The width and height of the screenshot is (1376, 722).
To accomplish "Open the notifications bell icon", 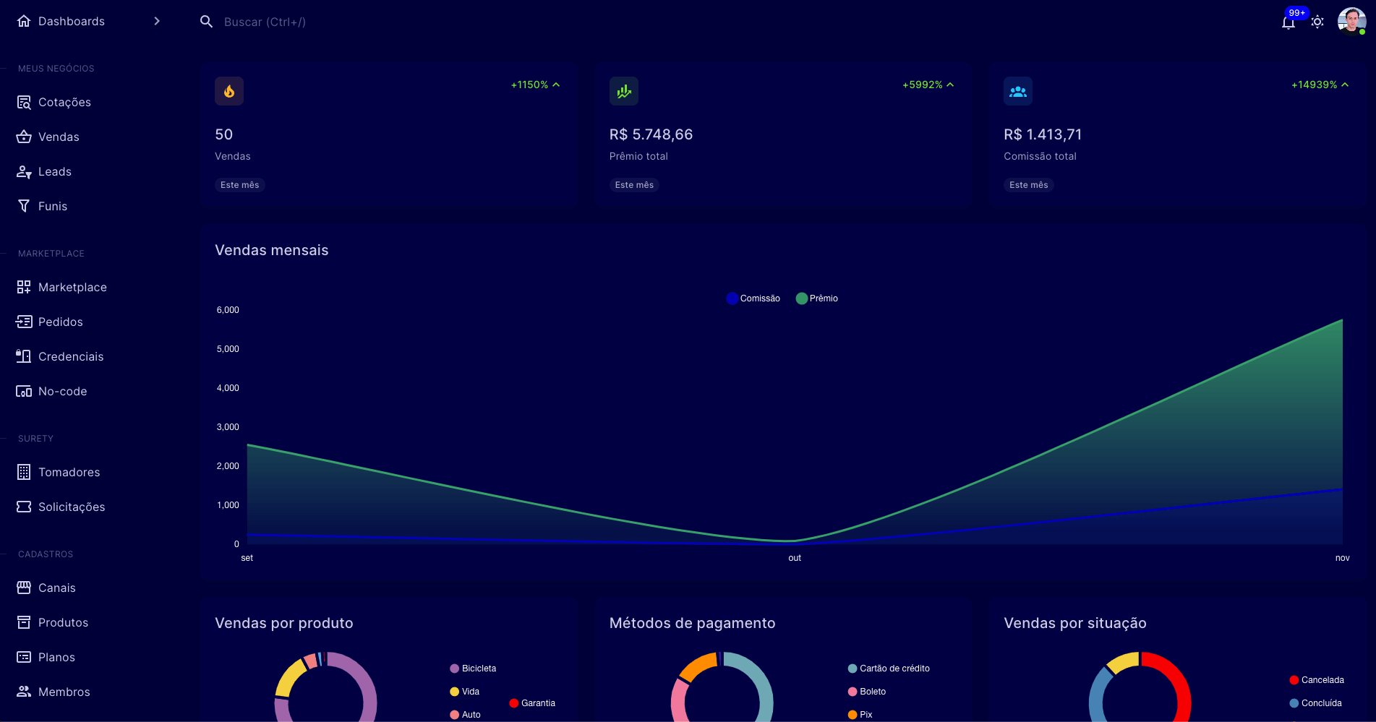I will coord(1288,22).
